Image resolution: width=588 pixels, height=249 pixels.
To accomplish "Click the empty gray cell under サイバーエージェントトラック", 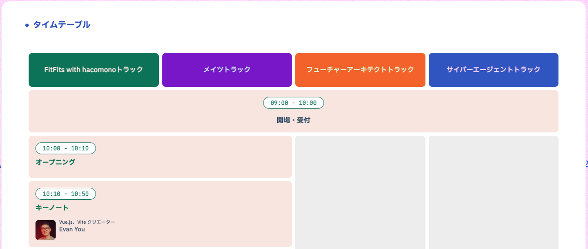I will [493, 192].
